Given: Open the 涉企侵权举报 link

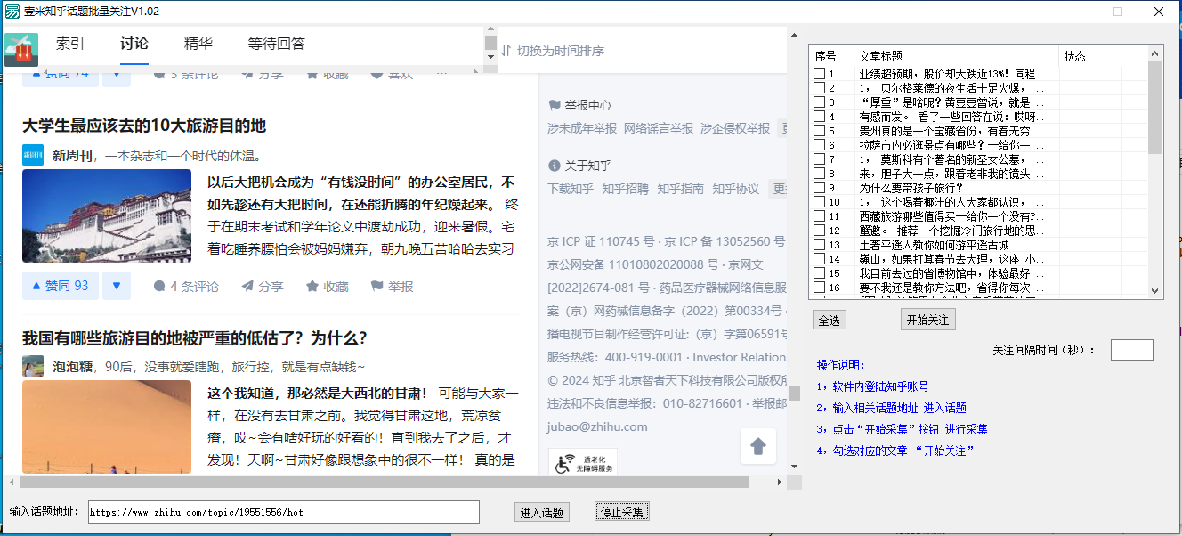Looking at the screenshot, I should click(735, 128).
